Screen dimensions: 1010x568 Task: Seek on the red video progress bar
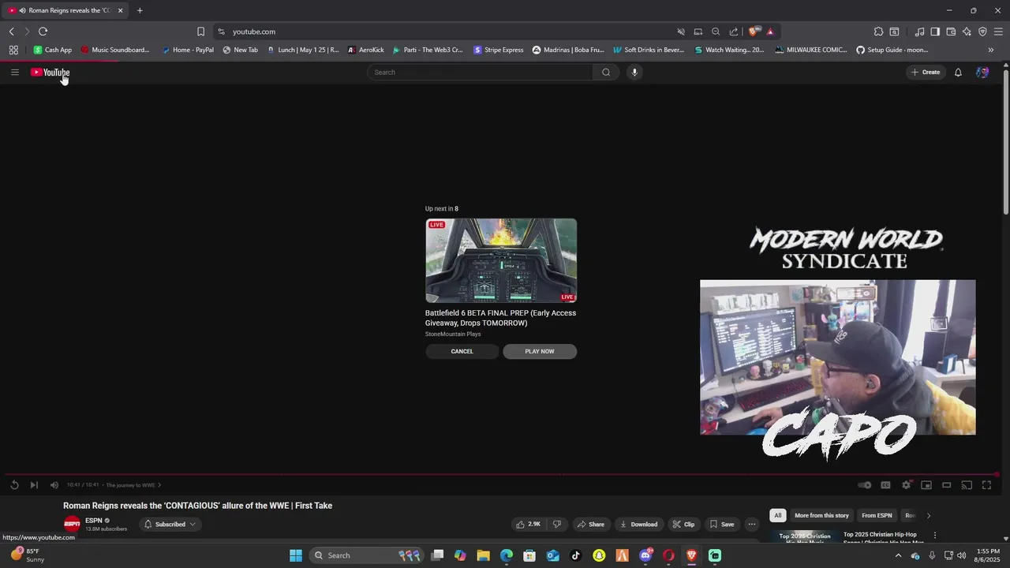501,474
